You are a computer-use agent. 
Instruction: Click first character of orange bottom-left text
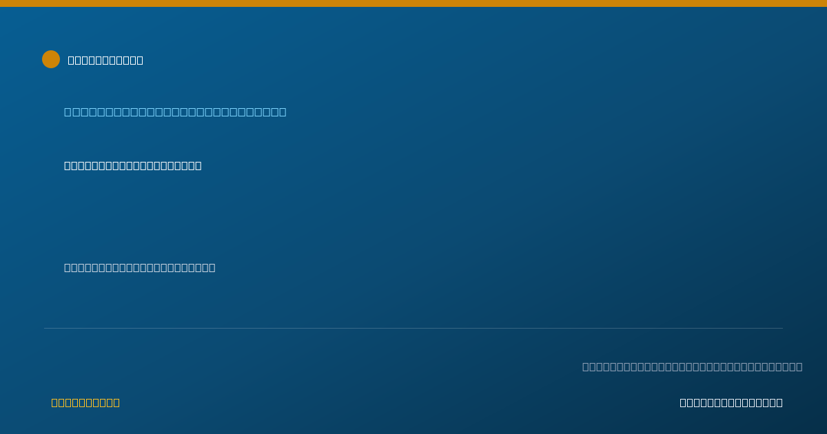[54, 402]
